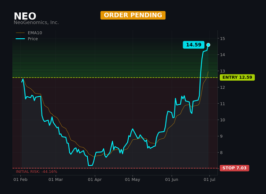Click the 01 May x-axis label

click(x=132, y=180)
